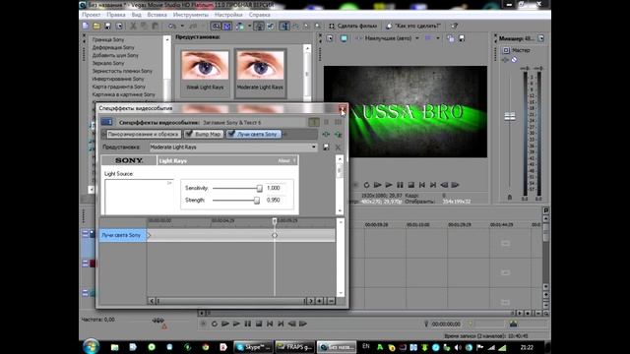This screenshot has height=354, width=630.
Task: Select Карта градиента Sony in effects list
Action: [119, 87]
